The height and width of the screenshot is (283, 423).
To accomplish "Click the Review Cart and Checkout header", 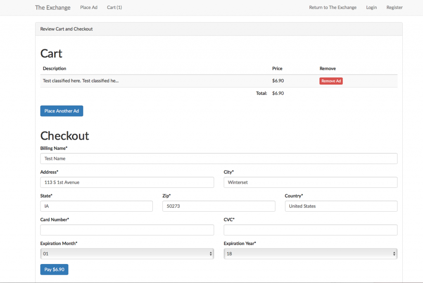I will (x=67, y=29).
